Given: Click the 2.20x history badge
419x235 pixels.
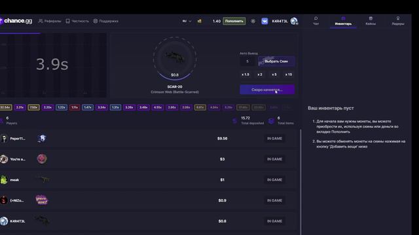Looking at the screenshot, I should tap(48, 107).
